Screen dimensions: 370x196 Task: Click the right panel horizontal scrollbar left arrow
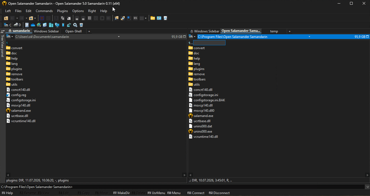[x=190, y=175]
